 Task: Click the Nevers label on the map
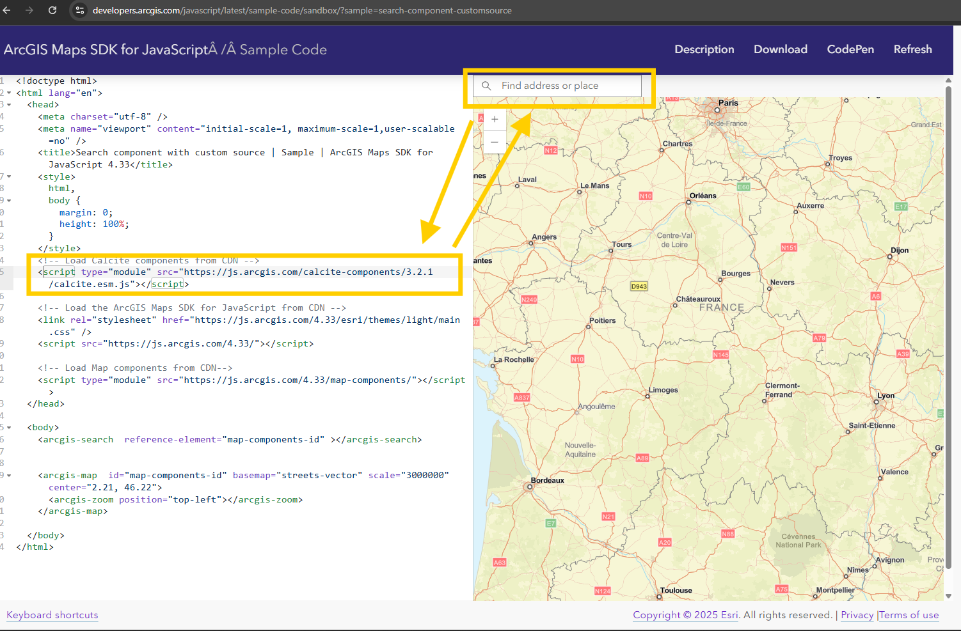(x=782, y=283)
